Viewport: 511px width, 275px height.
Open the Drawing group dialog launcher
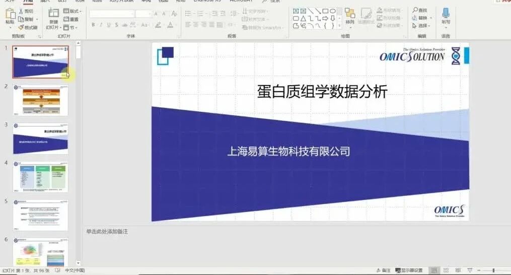(x=404, y=36)
